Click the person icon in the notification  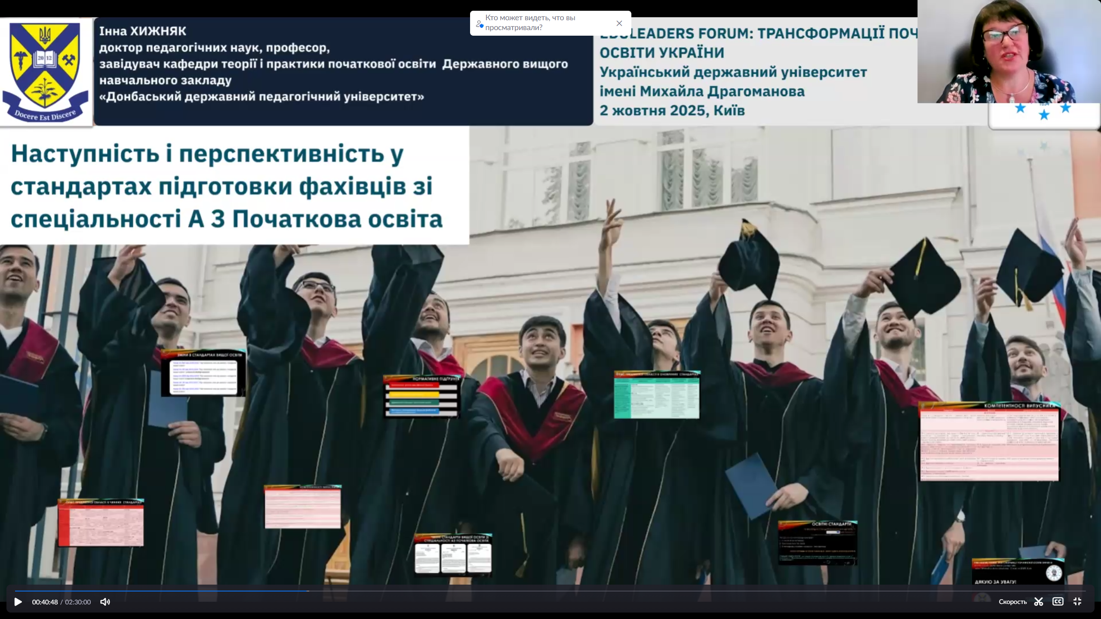coord(479,24)
